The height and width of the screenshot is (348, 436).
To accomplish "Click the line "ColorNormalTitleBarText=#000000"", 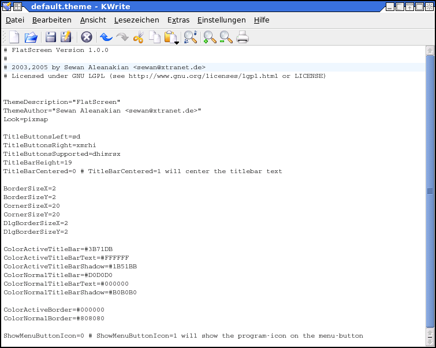I will point(66,283).
